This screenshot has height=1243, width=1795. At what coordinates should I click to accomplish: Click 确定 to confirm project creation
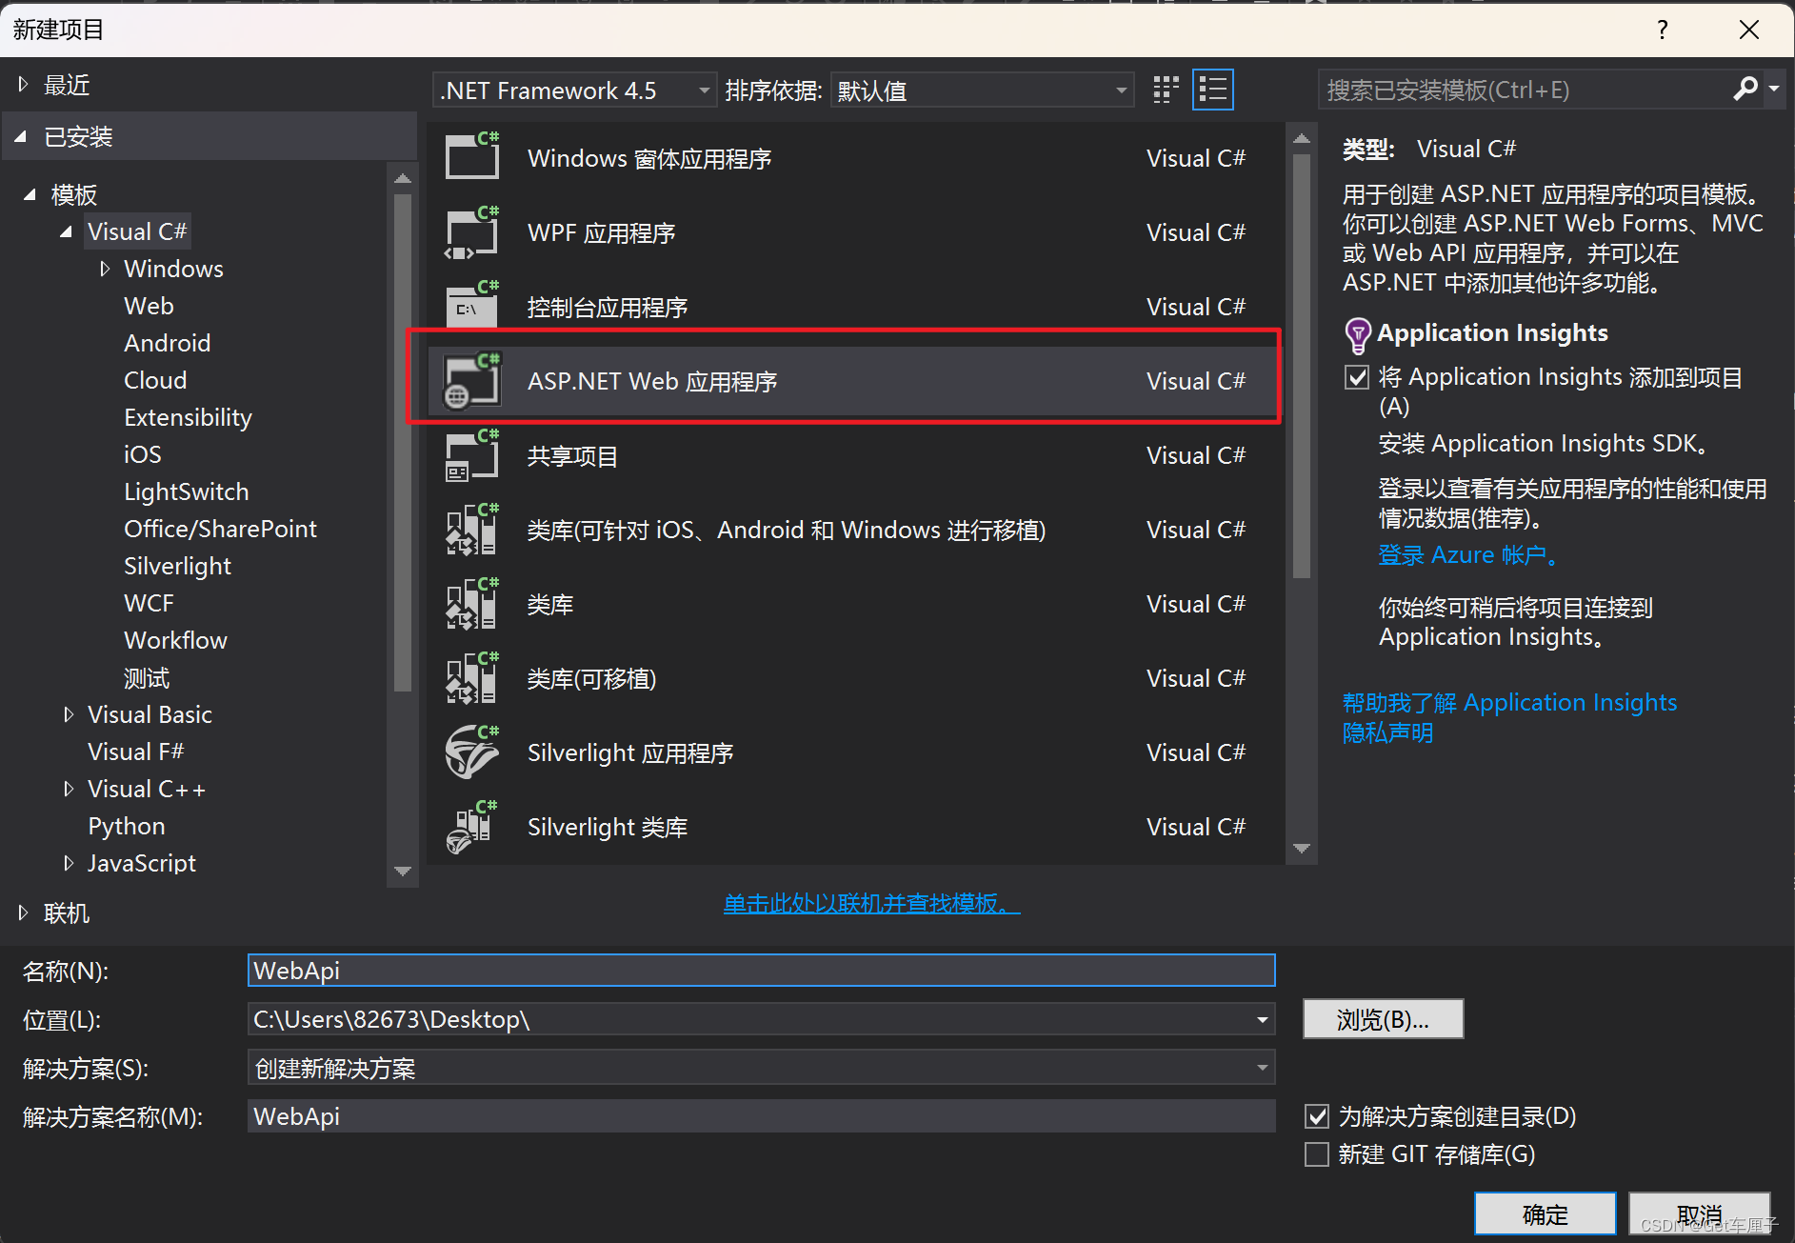(1545, 1214)
